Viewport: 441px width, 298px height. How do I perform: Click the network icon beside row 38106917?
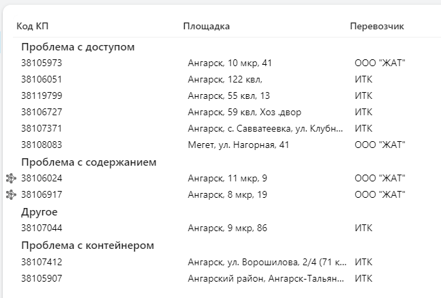coord(10,195)
